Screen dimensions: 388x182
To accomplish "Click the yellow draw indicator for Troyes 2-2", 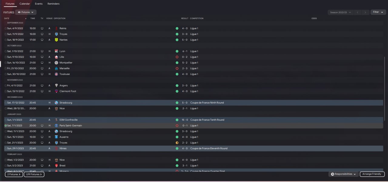I will coord(177,143).
